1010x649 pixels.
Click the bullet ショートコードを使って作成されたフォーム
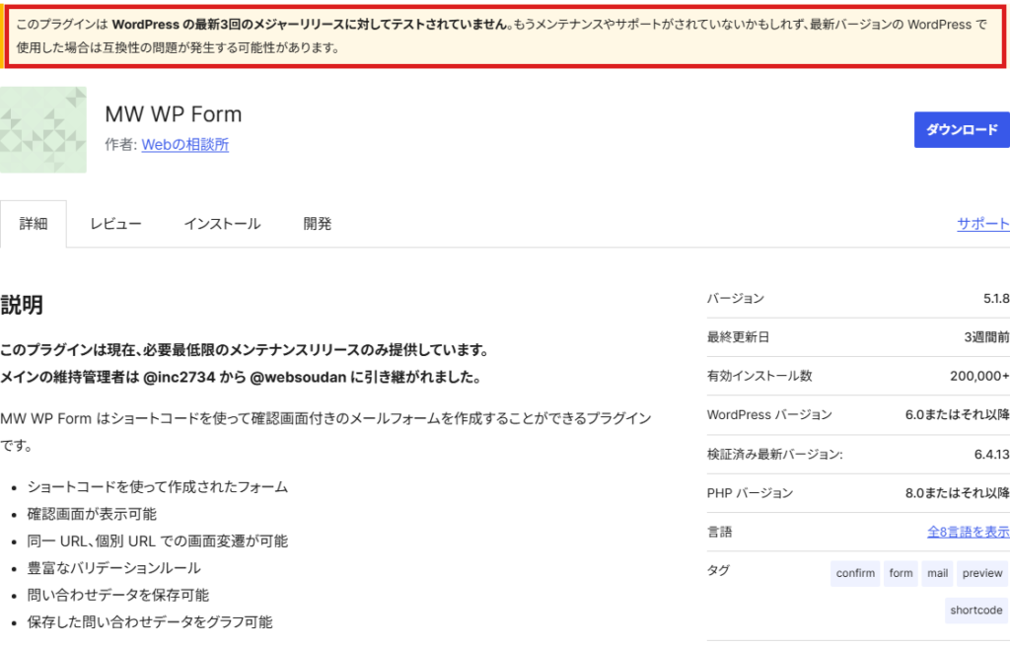(157, 487)
